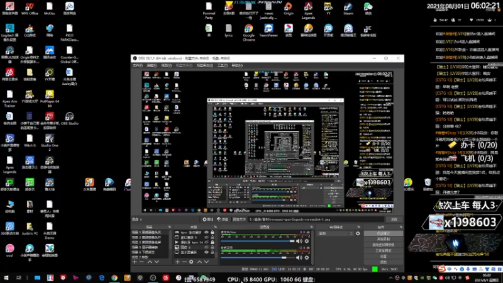Mute the desktop audio speaker icon in mixer

coord(299,241)
